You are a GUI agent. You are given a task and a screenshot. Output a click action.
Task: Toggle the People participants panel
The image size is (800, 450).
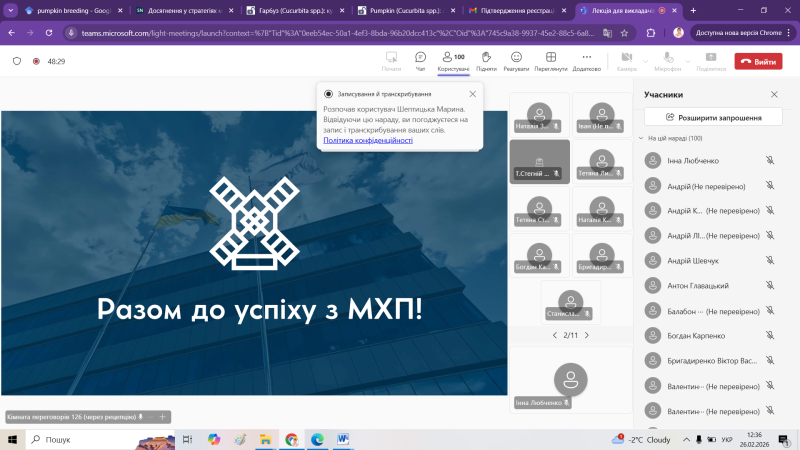[453, 61]
